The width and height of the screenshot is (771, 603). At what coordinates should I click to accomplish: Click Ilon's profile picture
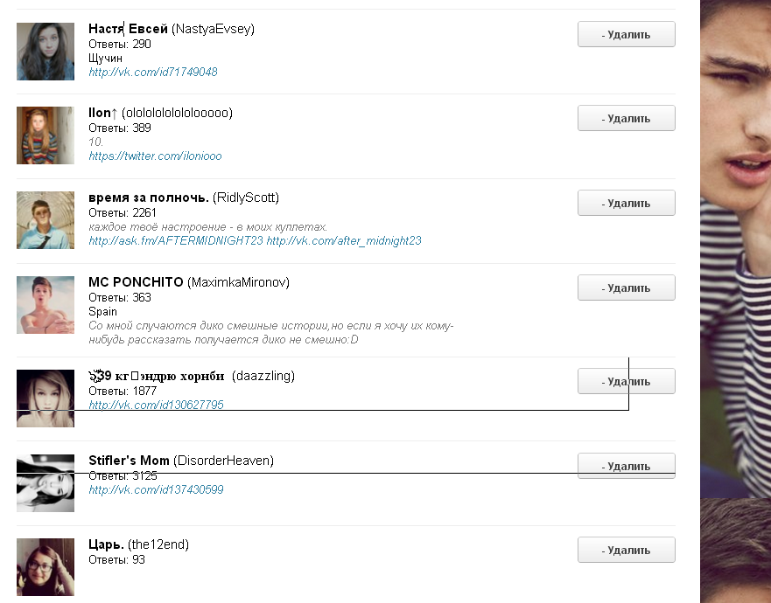coord(46,135)
